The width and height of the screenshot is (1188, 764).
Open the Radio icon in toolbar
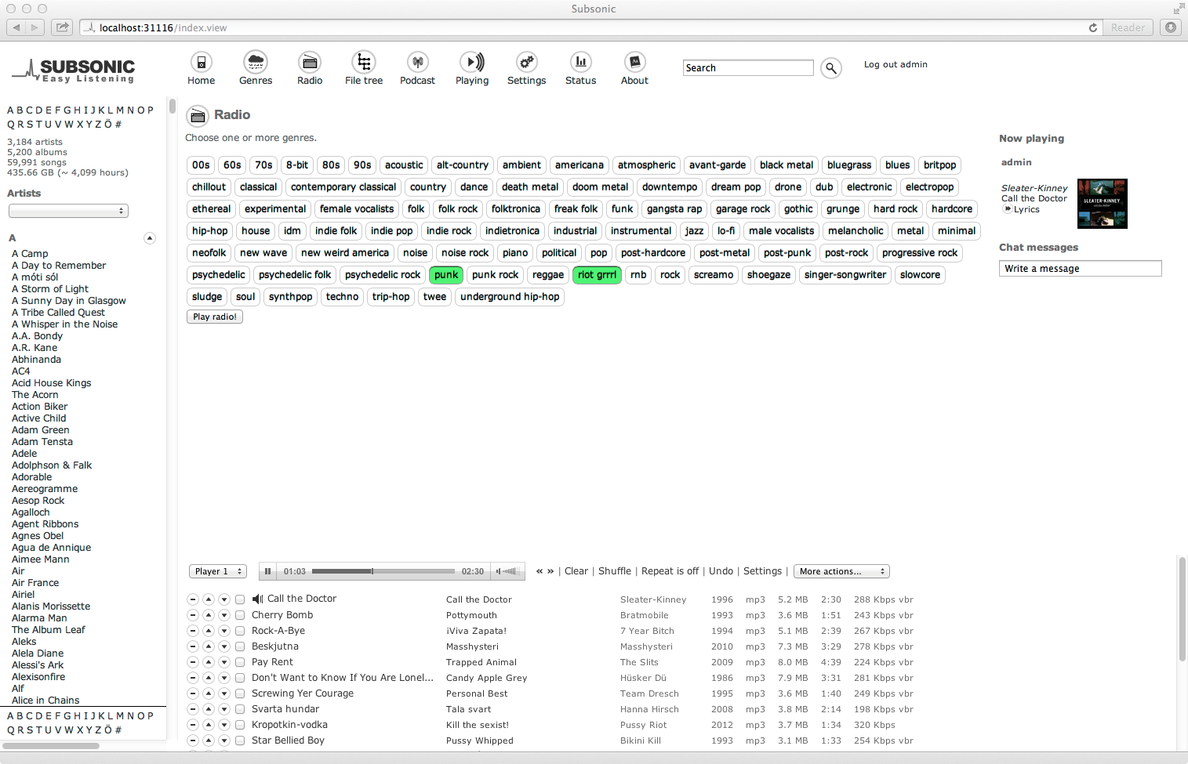coord(310,62)
